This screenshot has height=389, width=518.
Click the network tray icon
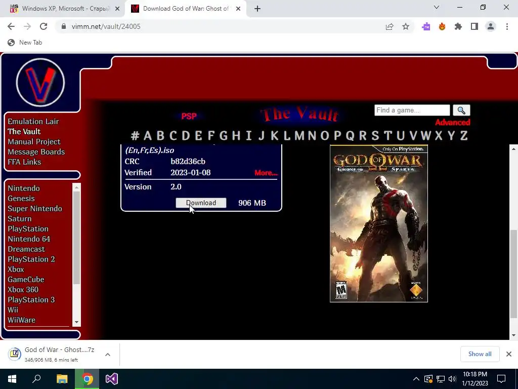pos(441,379)
